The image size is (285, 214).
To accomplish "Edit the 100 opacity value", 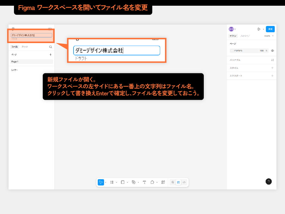I will point(262,51).
